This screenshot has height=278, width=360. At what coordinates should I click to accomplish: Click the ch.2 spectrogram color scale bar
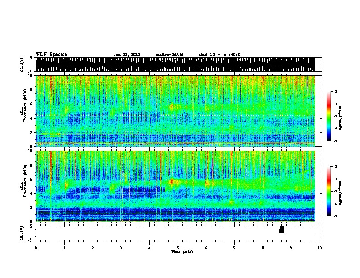click(329, 191)
